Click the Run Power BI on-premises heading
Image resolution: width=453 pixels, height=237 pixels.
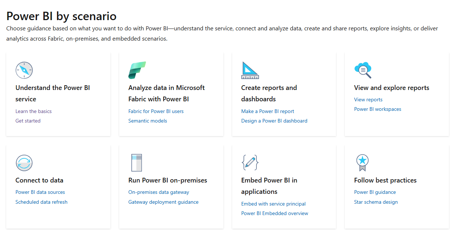[x=168, y=180]
